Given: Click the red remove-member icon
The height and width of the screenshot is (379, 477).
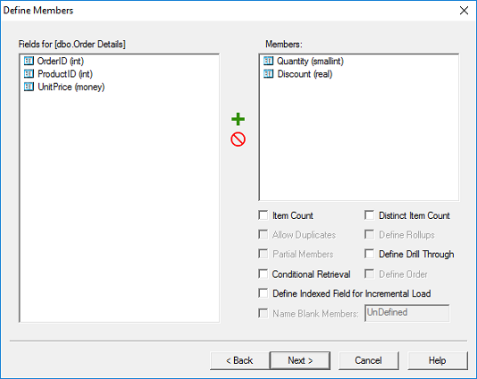Looking at the screenshot, I should pyautogui.click(x=238, y=139).
